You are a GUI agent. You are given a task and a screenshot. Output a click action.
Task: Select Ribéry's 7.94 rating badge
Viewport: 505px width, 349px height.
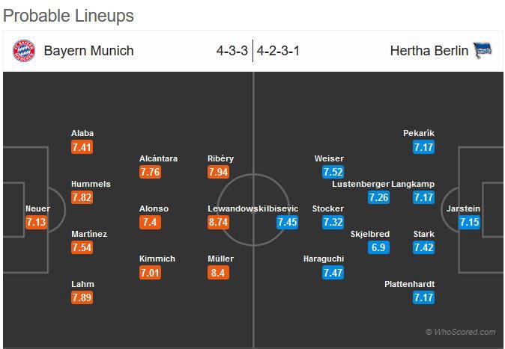(219, 172)
